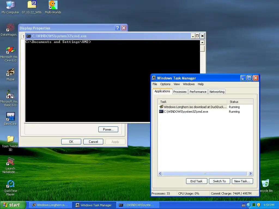
Task: Click Power... button in Display Properties
Action: (x=108, y=129)
